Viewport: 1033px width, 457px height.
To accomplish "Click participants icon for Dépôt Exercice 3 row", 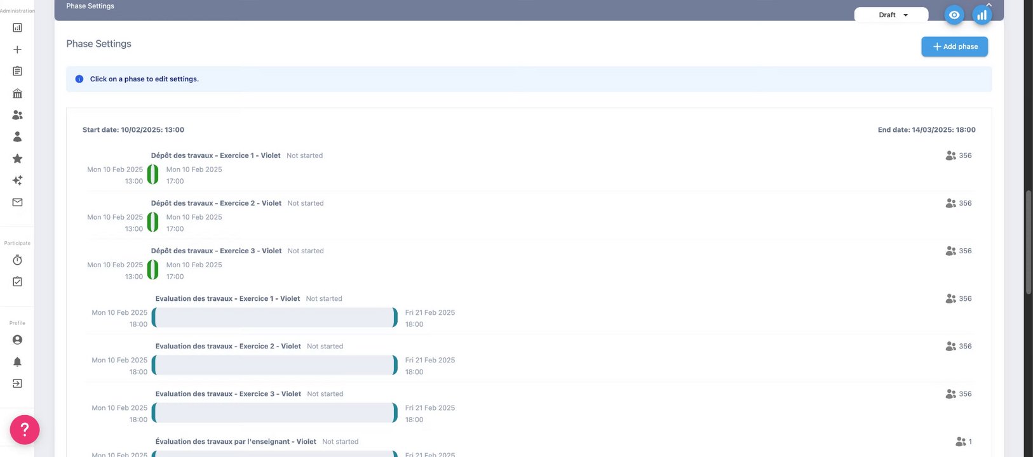I will click(x=950, y=251).
